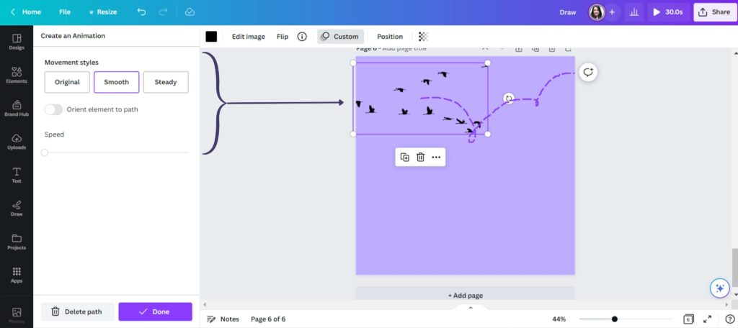The width and height of the screenshot is (738, 328).
Task: Open the insights chart icon
Action: pyautogui.click(x=634, y=12)
